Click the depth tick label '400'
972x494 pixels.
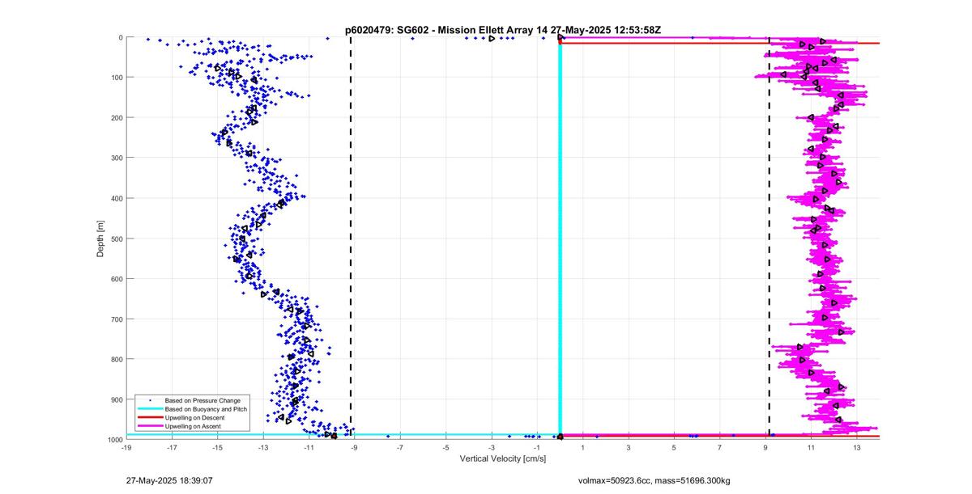116,198
